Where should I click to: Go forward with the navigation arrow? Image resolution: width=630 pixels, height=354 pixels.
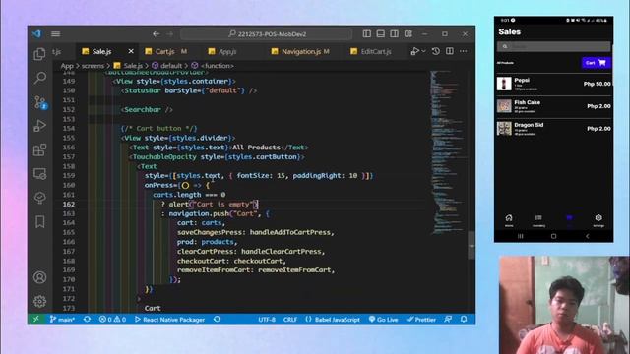[x=170, y=34]
